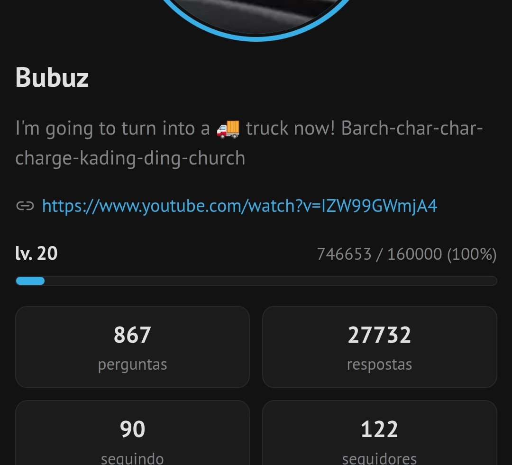Click the unfilled part of progress bar
Image resolution: width=512 pixels, height=465 pixels.
[x=271, y=281]
